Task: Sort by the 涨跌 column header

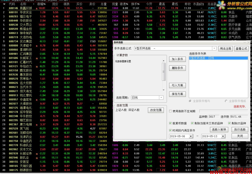Action: [67, 4]
